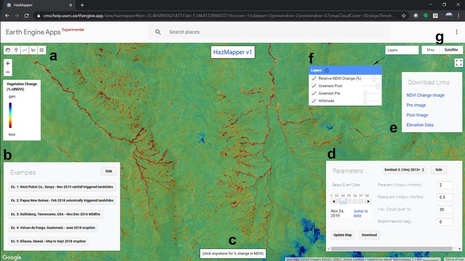This screenshot has height=261, width=465.
Task: Uncheck Hillshade layer
Action: pyautogui.click(x=314, y=101)
